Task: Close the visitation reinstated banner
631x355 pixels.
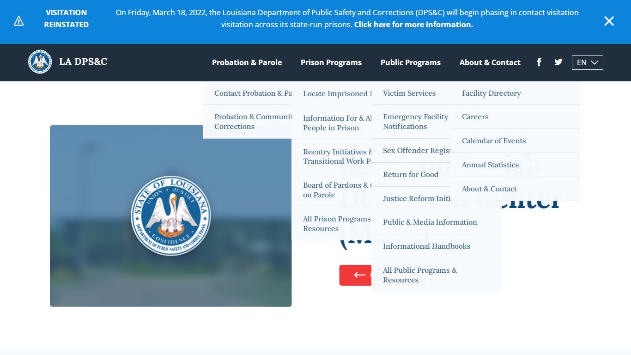Action: tap(609, 21)
